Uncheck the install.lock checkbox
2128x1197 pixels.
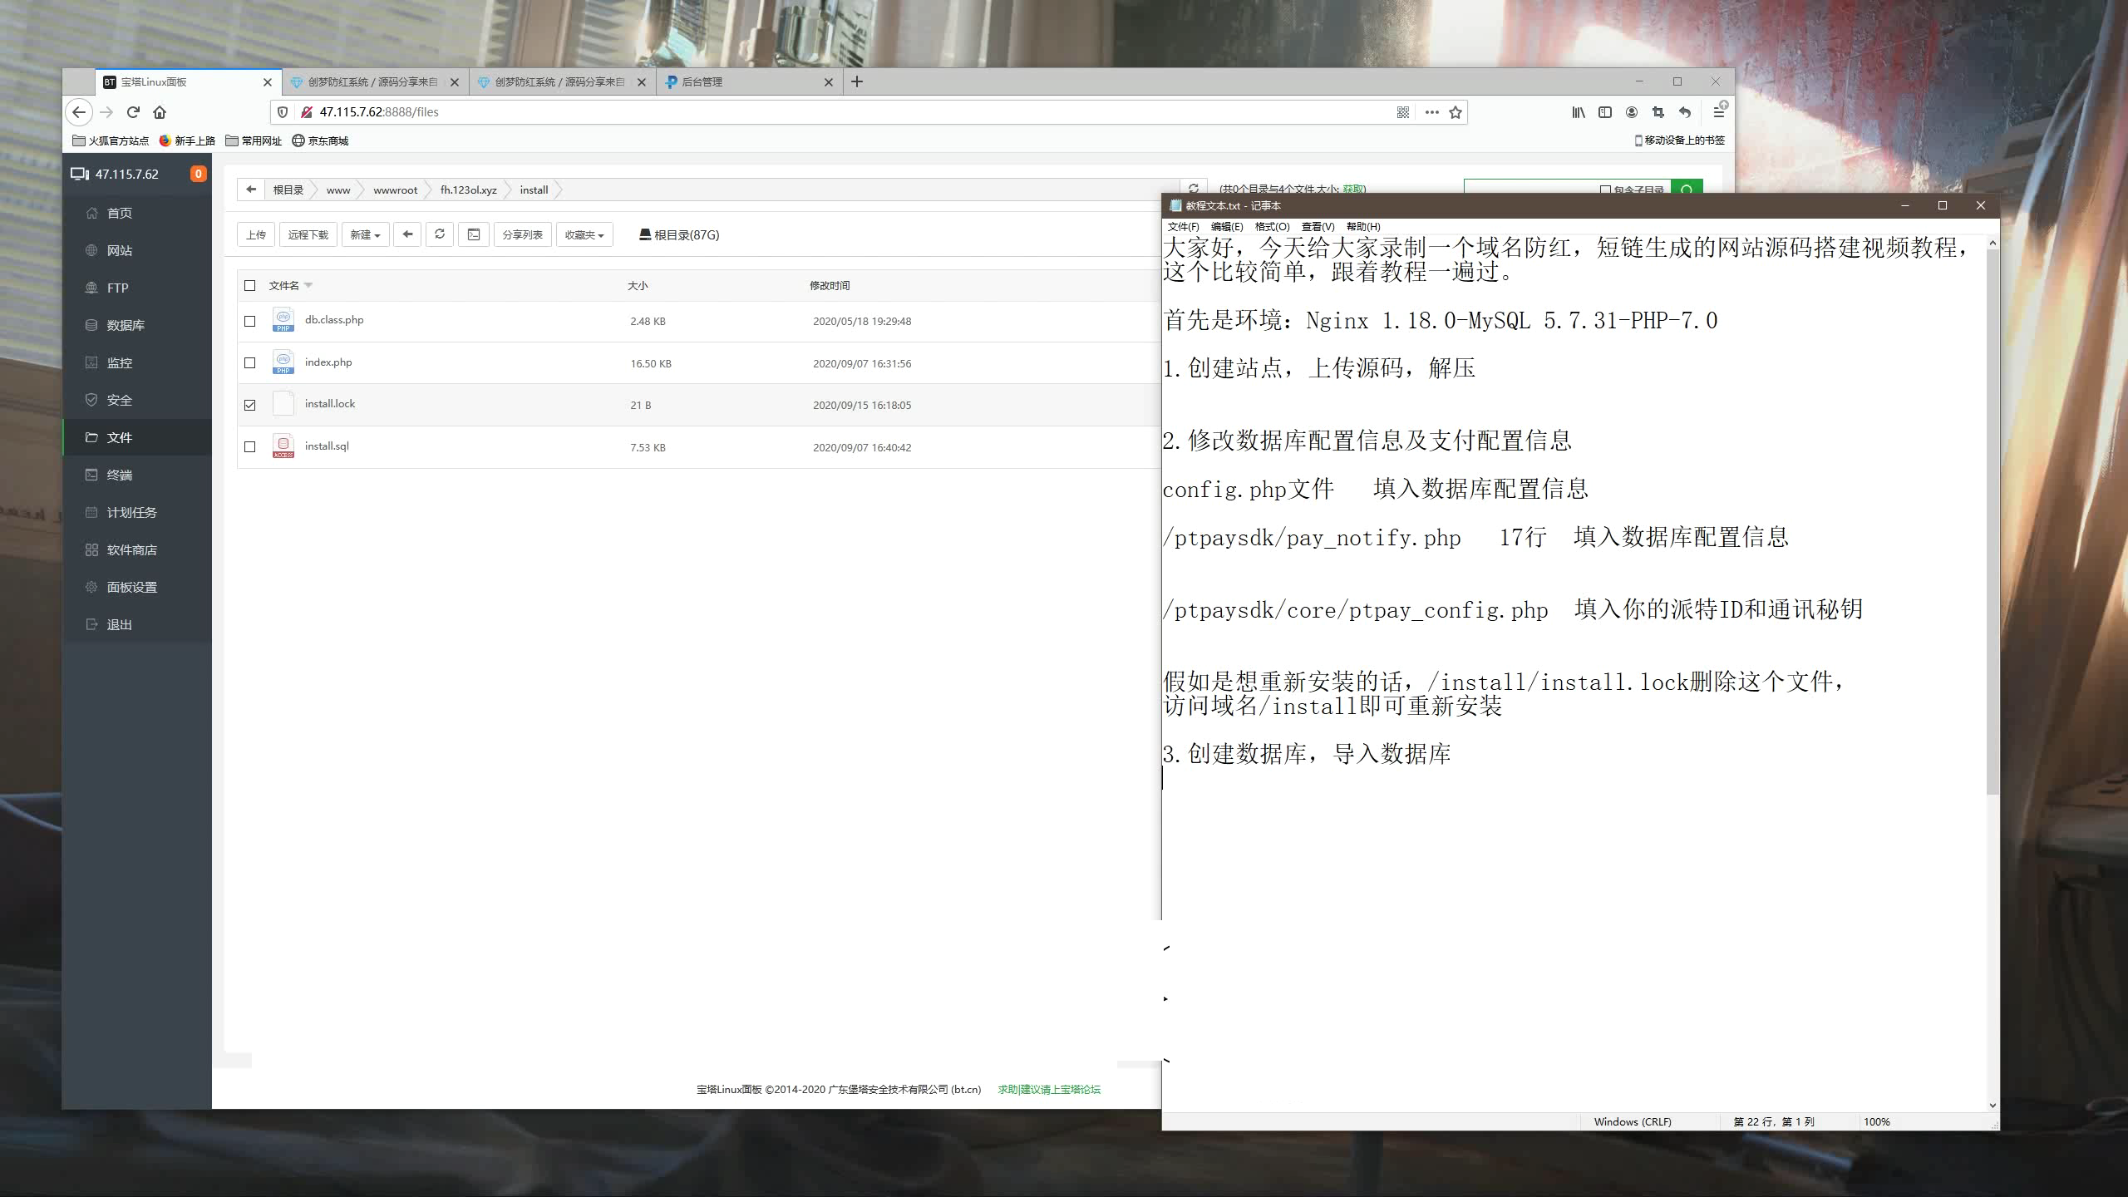(x=250, y=405)
